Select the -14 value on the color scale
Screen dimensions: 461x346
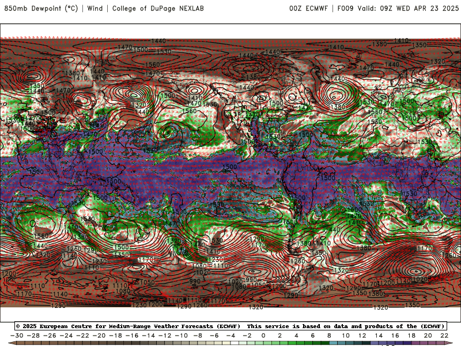tap(149, 336)
